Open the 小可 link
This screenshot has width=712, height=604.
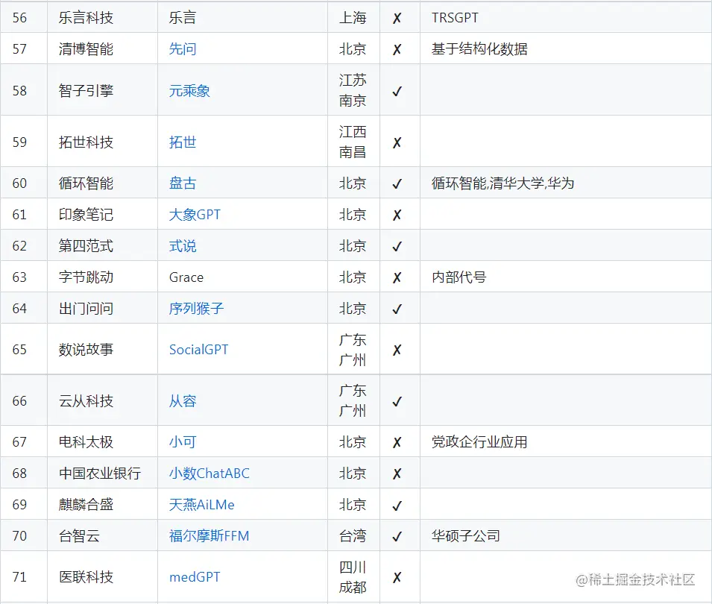[183, 441]
